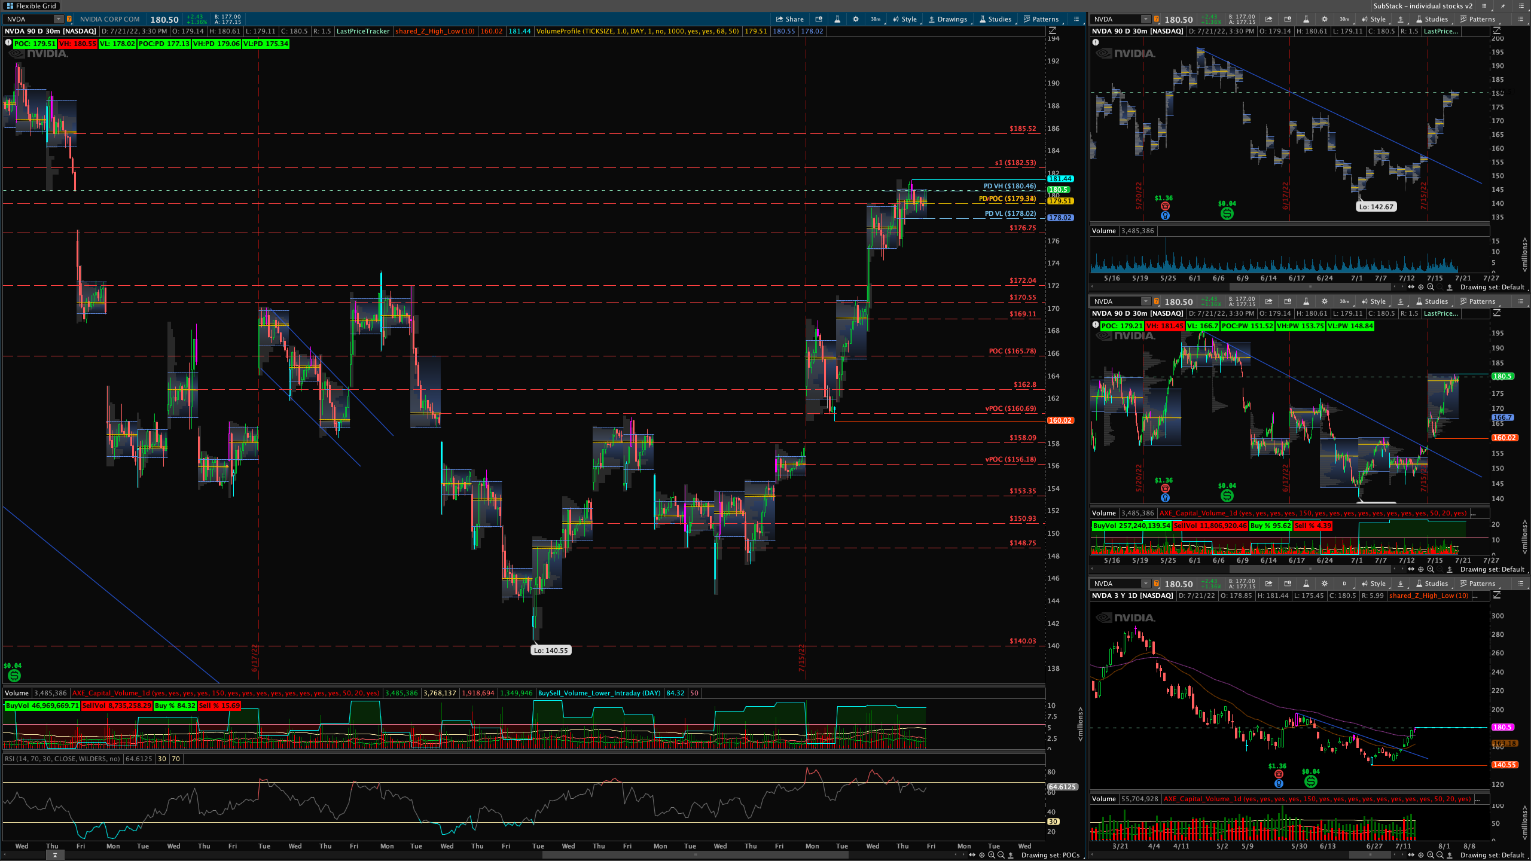This screenshot has height=861, width=1531.
Task: Expand millions volume axis on main chart
Action: [1080, 723]
